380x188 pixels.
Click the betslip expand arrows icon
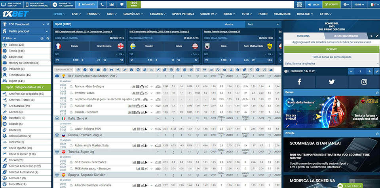(377, 36)
